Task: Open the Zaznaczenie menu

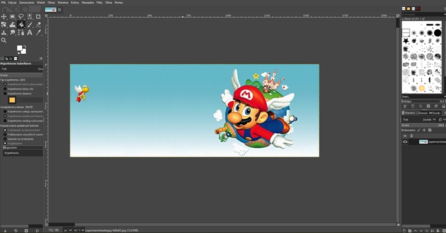Action: [27, 2]
